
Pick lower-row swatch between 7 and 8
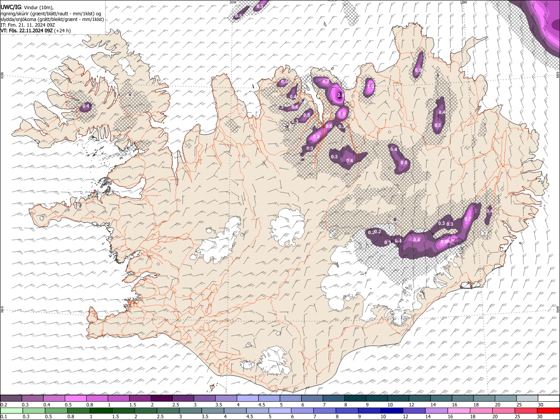tap(324, 410)
